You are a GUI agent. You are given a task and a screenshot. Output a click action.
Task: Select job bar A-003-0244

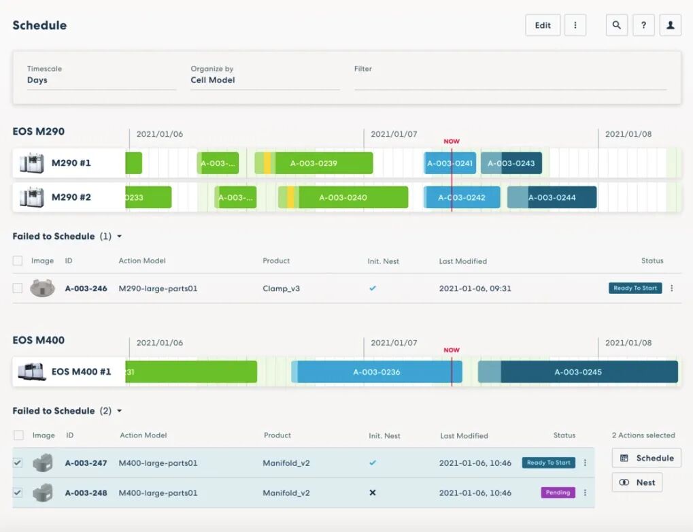(x=552, y=197)
